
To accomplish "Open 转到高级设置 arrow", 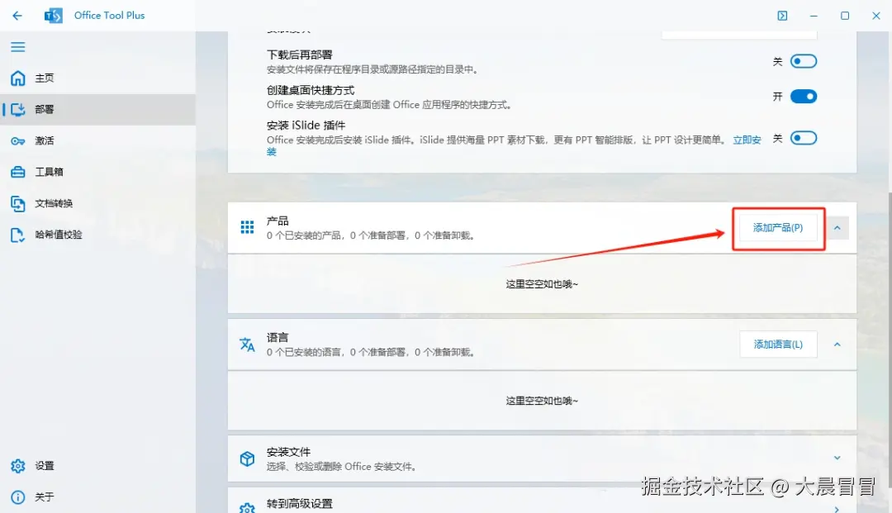I will 837,508.
